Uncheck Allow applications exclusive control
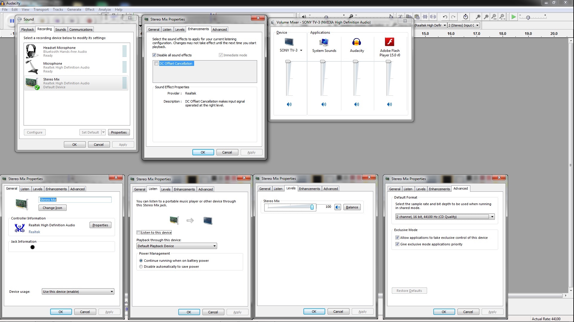 tap(397, 238)
